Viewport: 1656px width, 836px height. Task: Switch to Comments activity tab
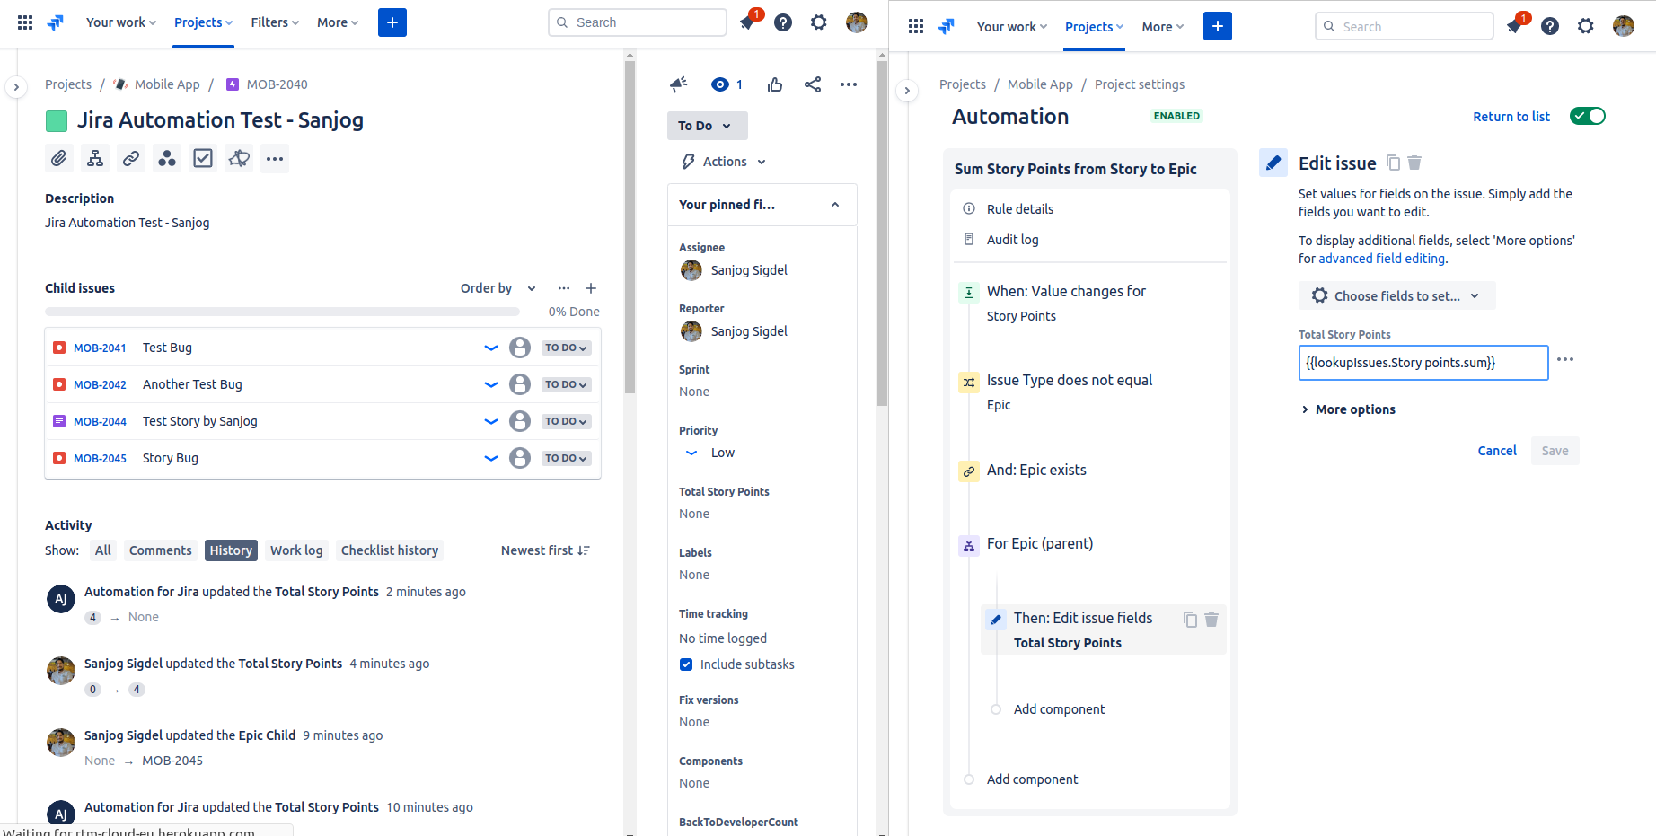coord(160,550)
